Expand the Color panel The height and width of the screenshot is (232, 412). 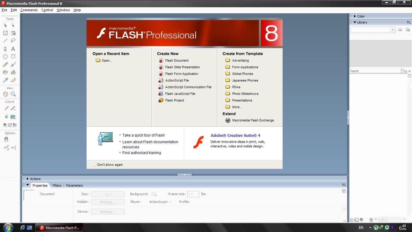coord(355,16)
